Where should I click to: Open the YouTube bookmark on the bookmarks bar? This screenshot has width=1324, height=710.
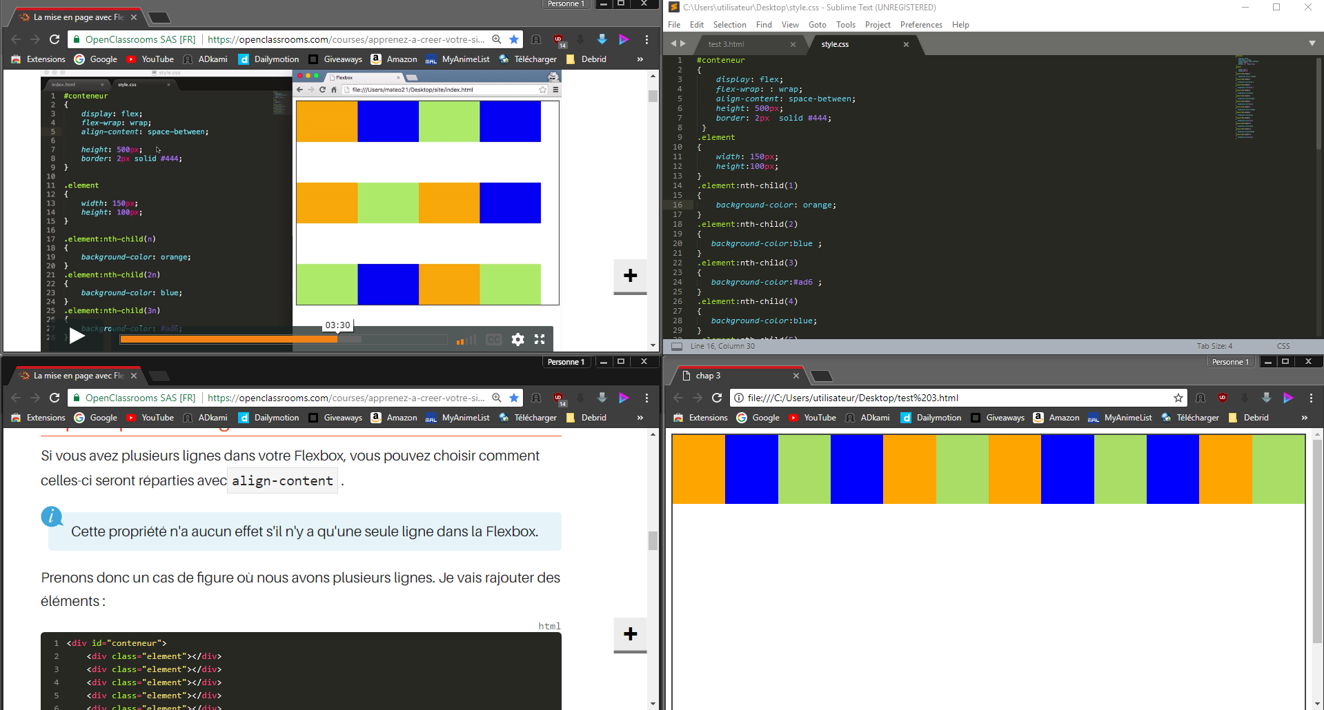[x=149, y=59]
